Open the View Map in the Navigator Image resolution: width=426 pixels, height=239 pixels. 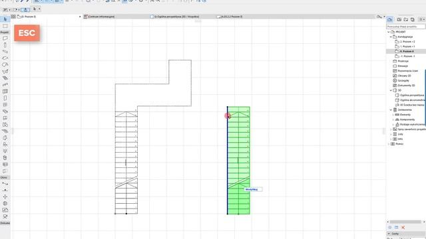[399, 19]
